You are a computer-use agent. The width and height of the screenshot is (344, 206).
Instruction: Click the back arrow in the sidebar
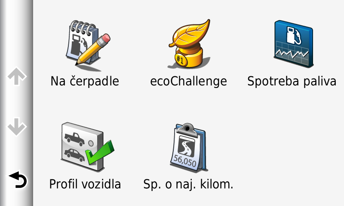18,180
